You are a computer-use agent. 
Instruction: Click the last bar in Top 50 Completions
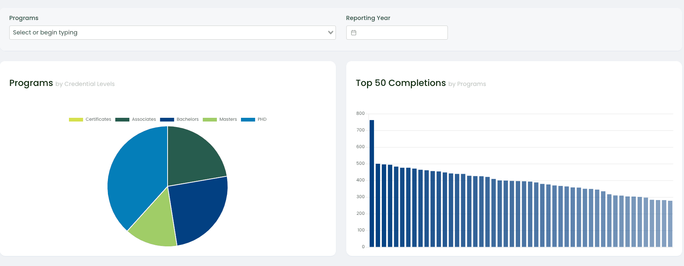[670, 224]
